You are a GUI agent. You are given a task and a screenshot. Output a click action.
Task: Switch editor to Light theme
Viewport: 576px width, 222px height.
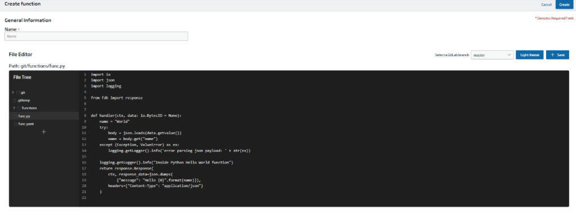[529, 55]
